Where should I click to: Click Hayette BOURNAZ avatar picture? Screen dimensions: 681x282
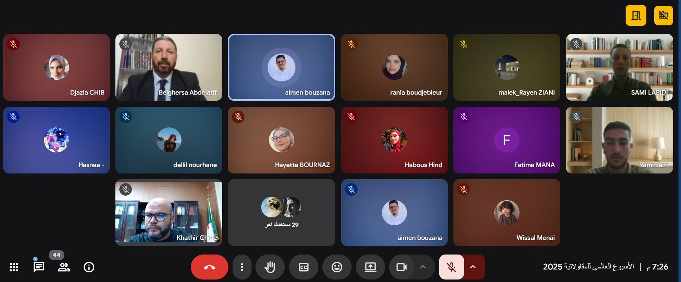tap(282, 140)
